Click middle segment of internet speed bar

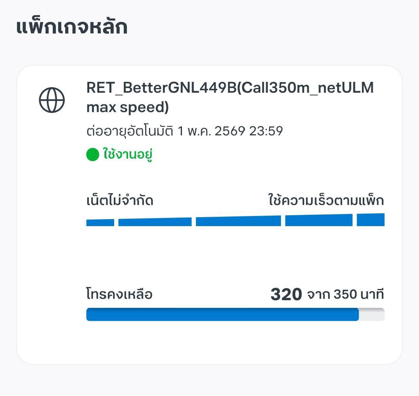tap(238, 221)
